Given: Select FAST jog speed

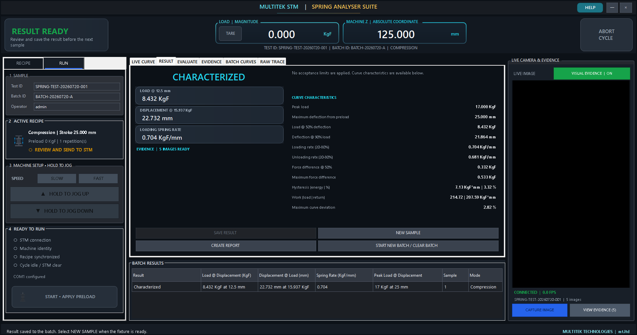Looking at the screenshot, I should point(98,178).
